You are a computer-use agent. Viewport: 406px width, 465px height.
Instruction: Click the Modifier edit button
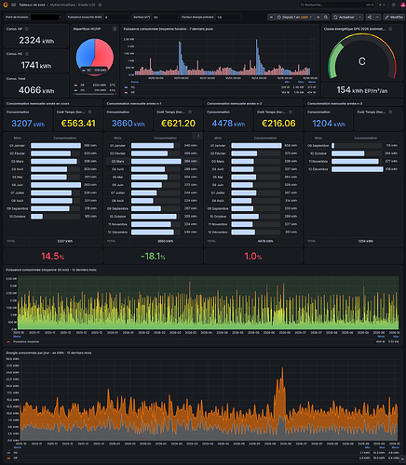(394, 17)
